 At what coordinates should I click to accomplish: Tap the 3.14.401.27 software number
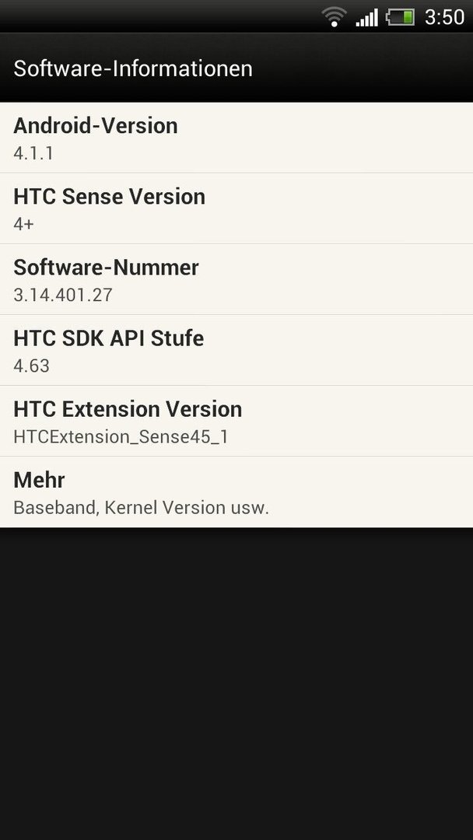[63, 296]
